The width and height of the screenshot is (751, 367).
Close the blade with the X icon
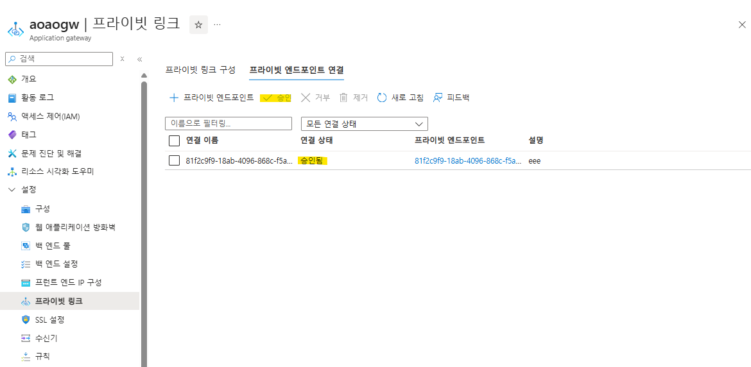click(x=742, y=25)
